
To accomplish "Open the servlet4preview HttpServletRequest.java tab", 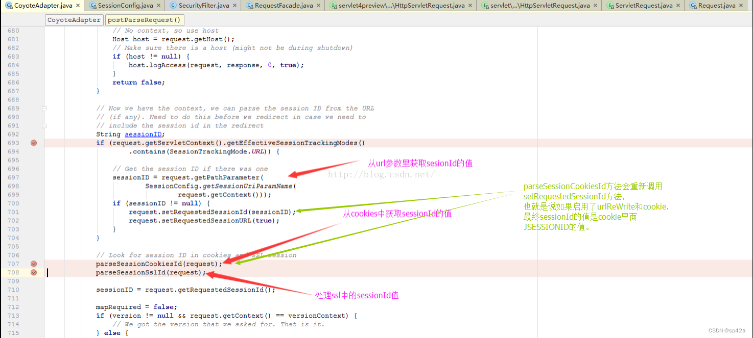I will pyautogui.click(x=402, y=6).
